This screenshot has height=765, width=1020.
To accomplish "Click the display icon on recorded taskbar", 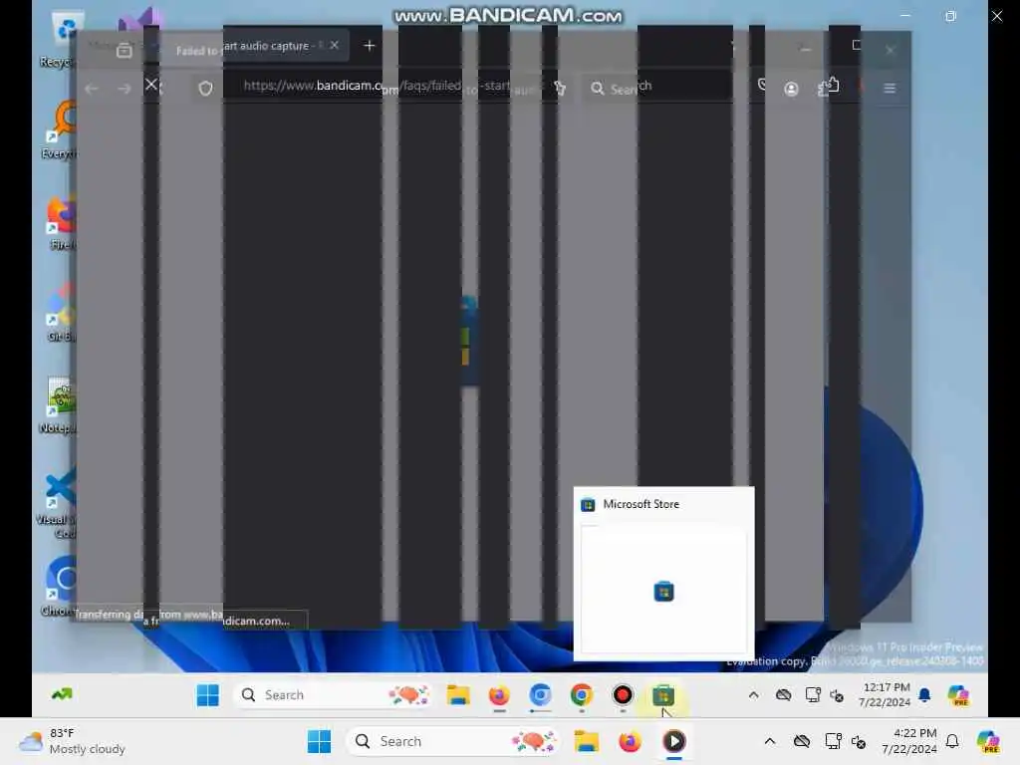I will (813, 694).
